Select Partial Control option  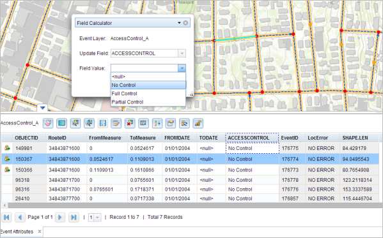point(148,102)
